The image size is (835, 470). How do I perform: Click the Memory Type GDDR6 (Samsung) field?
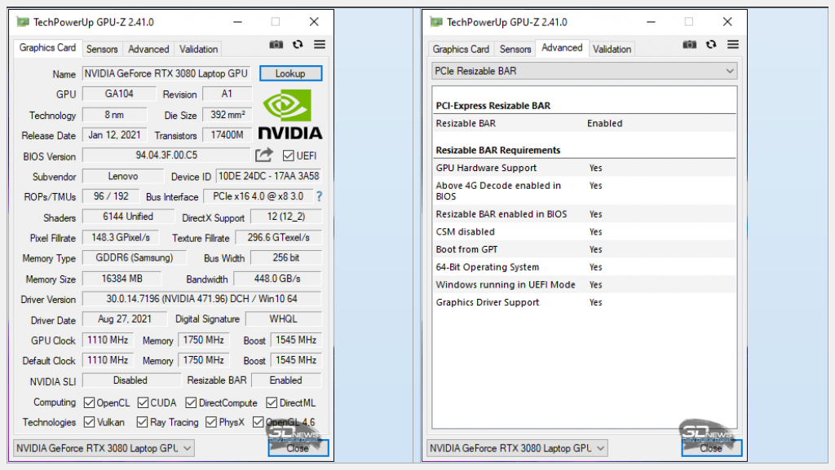[x=135, y=258]
